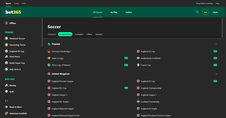Open Scotland Premiership competition

pyautogui.click(x=150, y=102)
